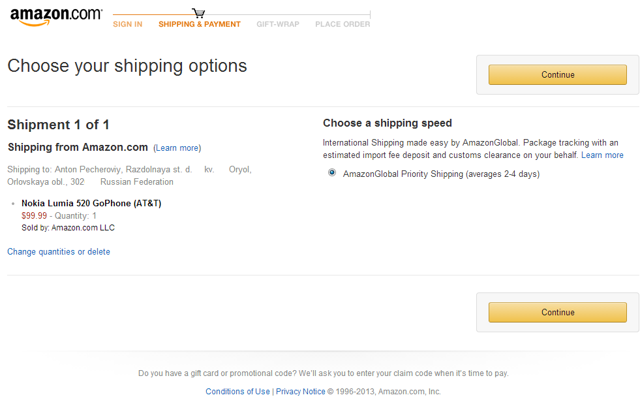Click the Shipment 1 of 1 heading
Screen dimensions: 640x408
(58, 125)
